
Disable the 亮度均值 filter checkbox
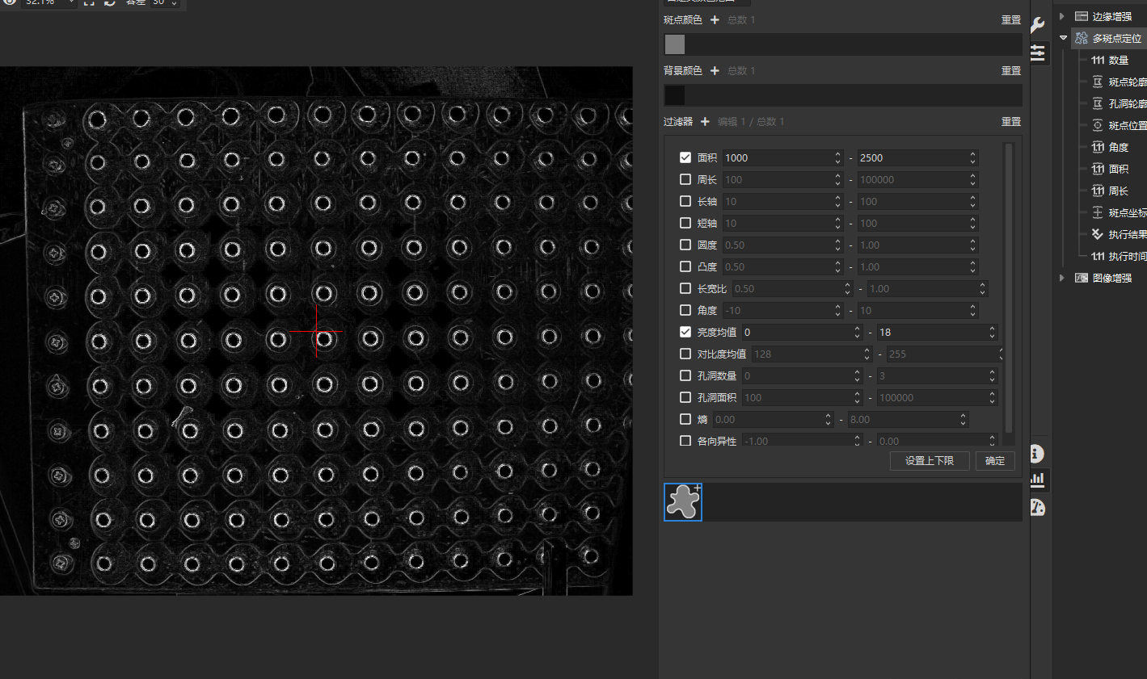685,332
